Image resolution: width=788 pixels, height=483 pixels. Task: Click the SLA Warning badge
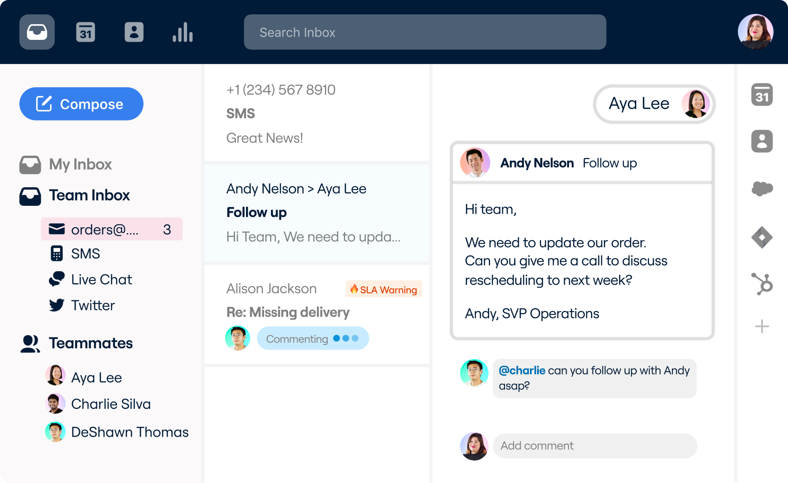pos(384,289)
